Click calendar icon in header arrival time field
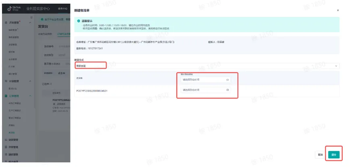 point(227,80)
